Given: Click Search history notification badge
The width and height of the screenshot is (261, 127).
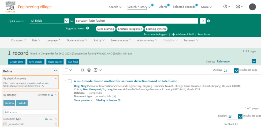Looking at the screenshot, I should [152, 5].
